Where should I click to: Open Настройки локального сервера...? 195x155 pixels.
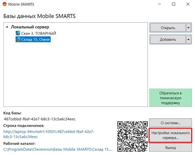(x=170, y=135)
